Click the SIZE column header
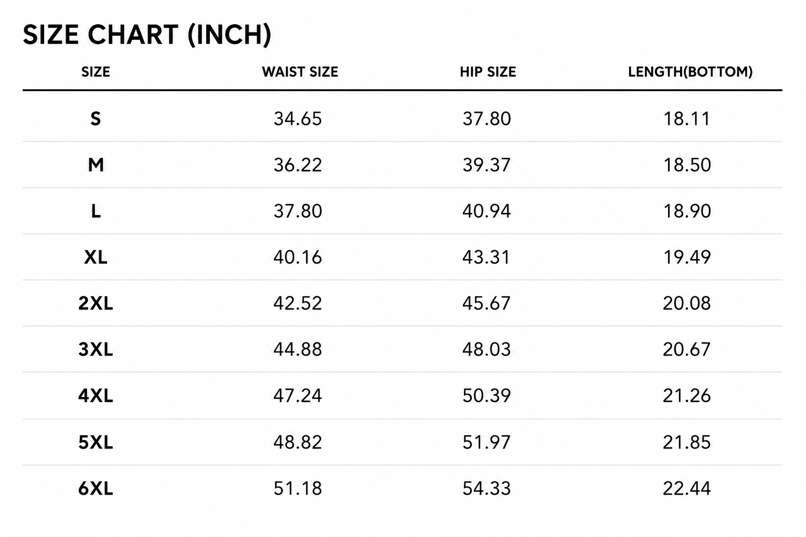Image resolution: width=806 pixels, height=537 pixels. pos(96,72)
